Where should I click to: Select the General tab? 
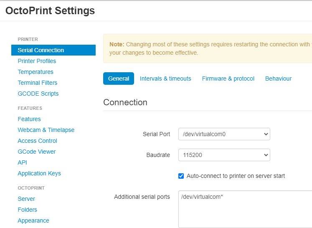click(119, 79)
